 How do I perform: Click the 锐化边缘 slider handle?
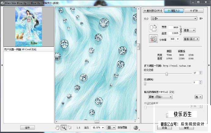pyautogui.click(x=167, y=74)
